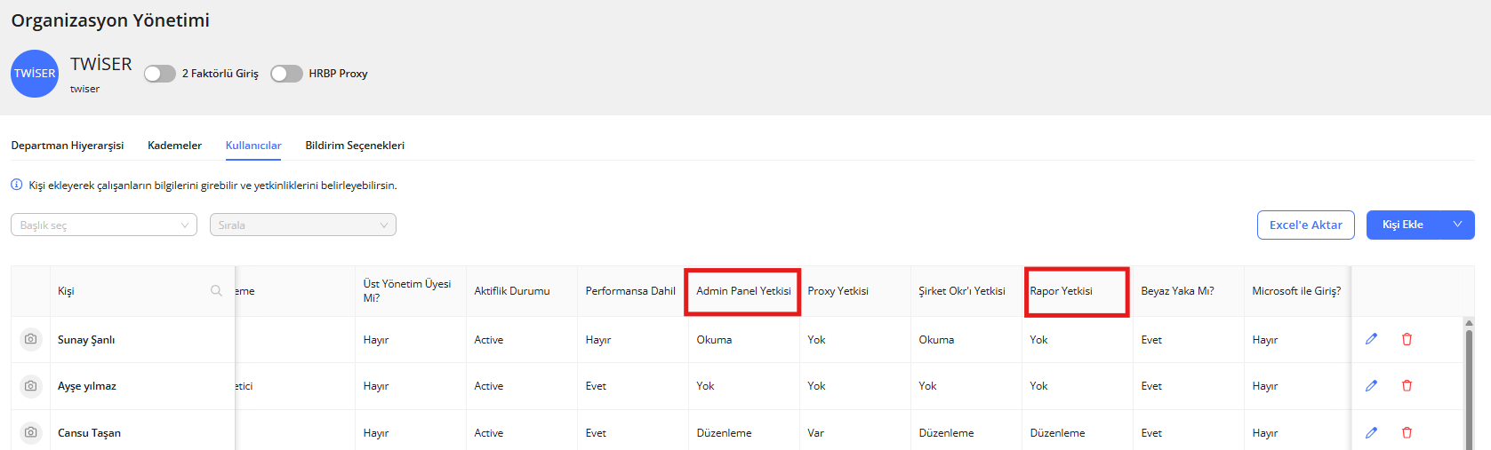
Task: Go to Kademeler tab
Action: pos(174,146)
